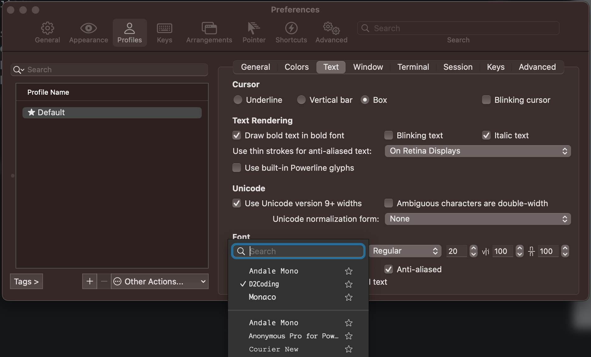Switch to the Colors tab
The image size is (591, 357).
click(x=296, y=67)
